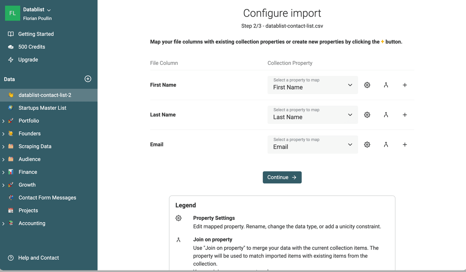
Task: Open property settings gear for Email row
Action: 367,145
